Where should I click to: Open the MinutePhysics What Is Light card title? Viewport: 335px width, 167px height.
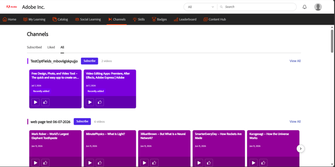105,134
